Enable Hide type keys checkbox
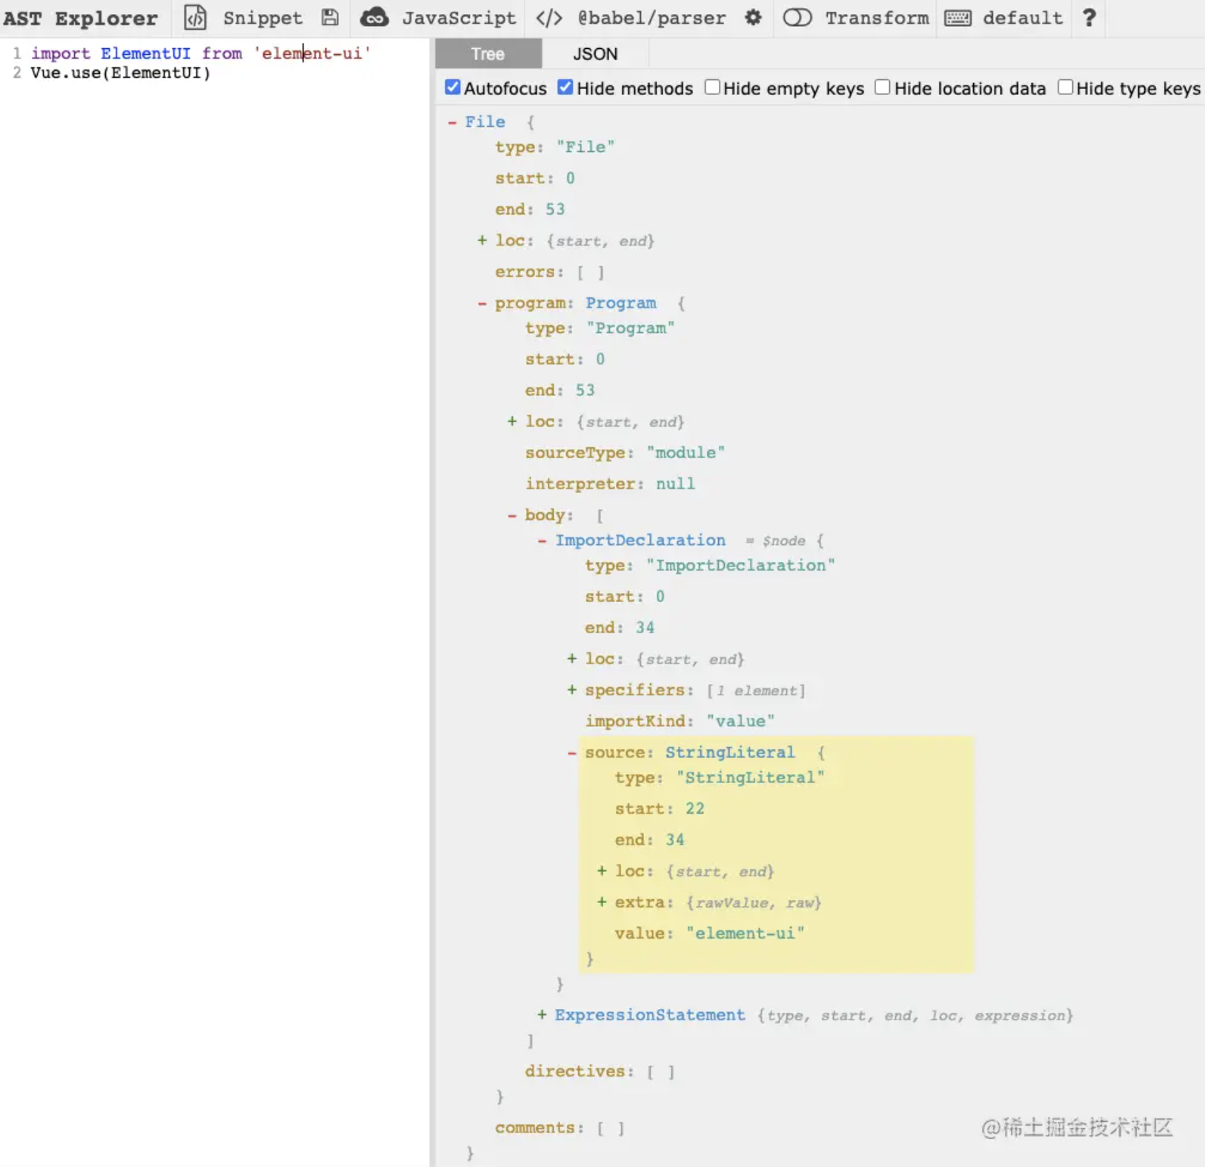Viewport: 1205px width, 1167px height. coord(1065,87)
